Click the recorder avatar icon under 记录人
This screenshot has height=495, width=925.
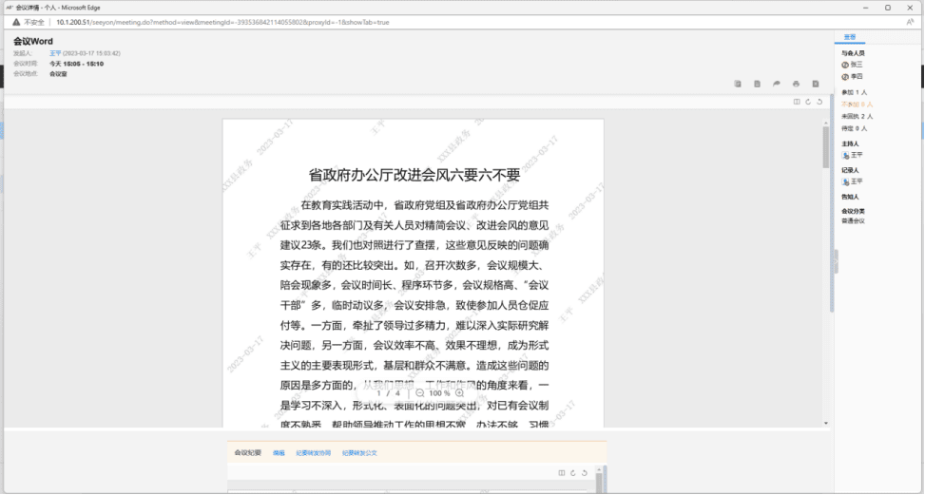click(845, 181)
